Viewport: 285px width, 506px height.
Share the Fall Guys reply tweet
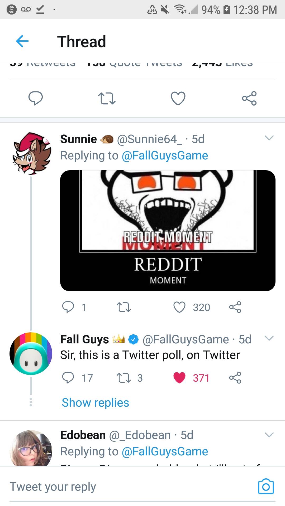(x=235, y=378)
